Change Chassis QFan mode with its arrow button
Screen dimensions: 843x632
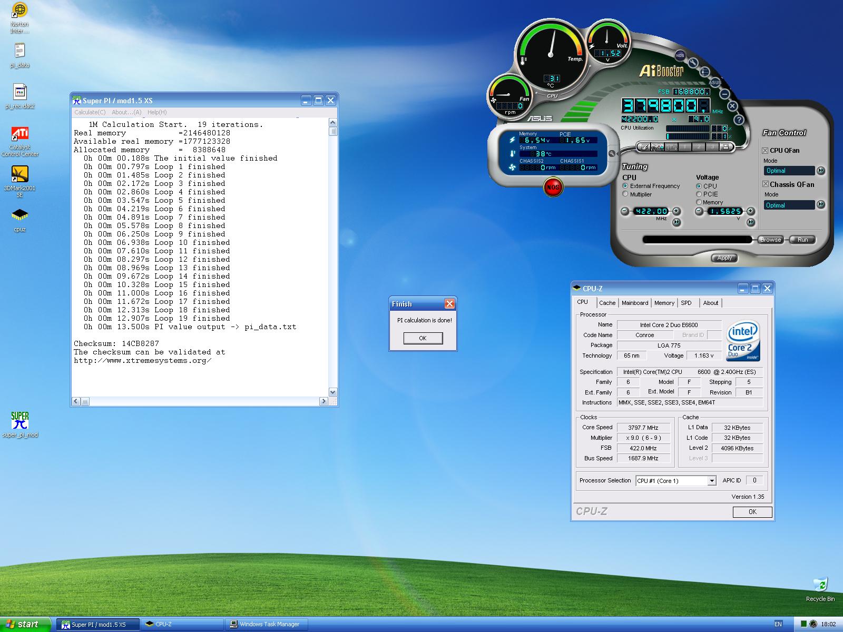[820, 204]
